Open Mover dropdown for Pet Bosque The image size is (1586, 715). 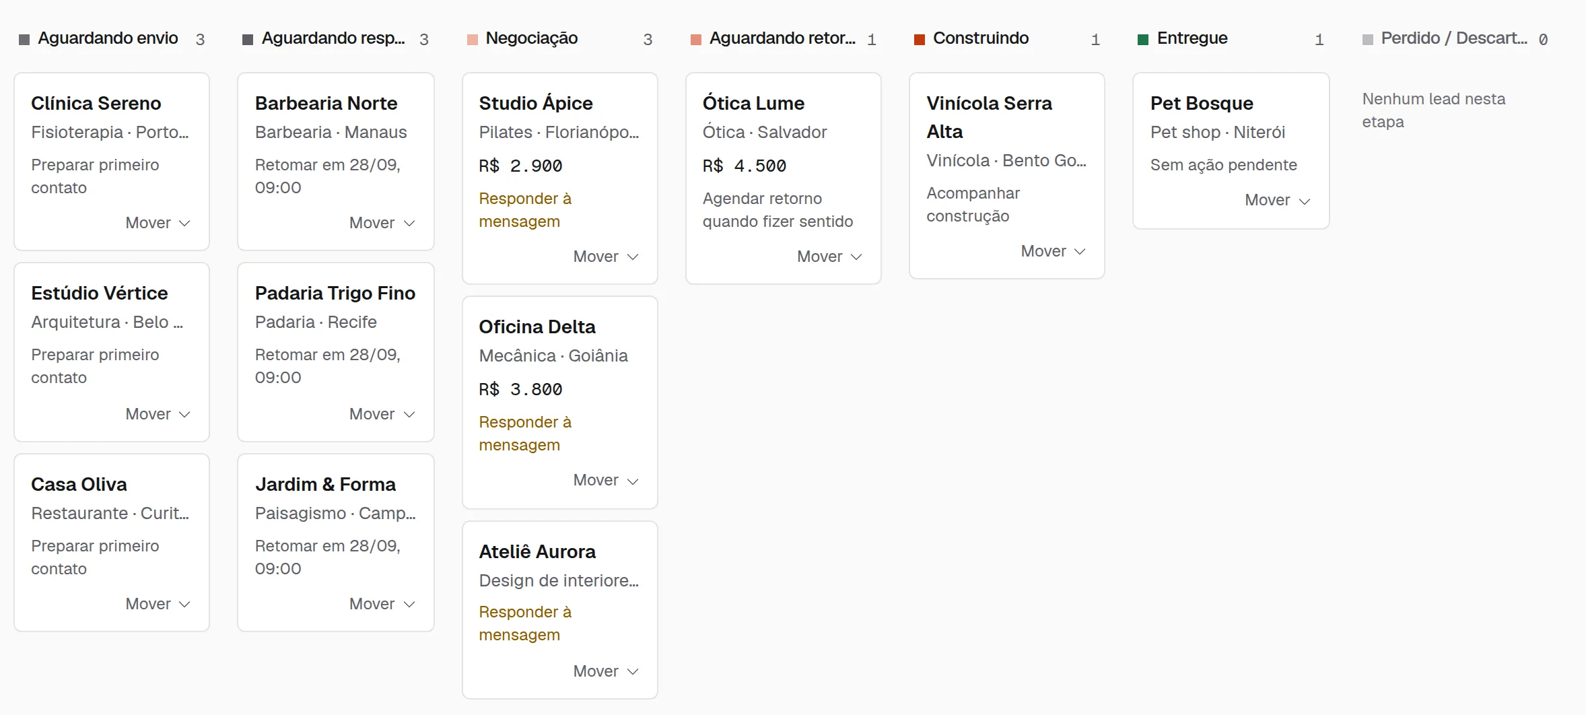(1278, 200)
